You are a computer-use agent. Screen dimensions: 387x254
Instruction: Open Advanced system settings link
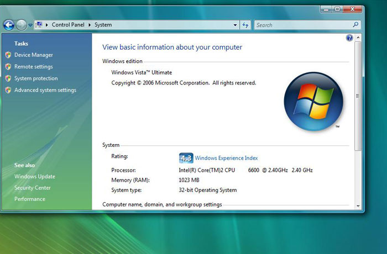[x=45, y=90]
